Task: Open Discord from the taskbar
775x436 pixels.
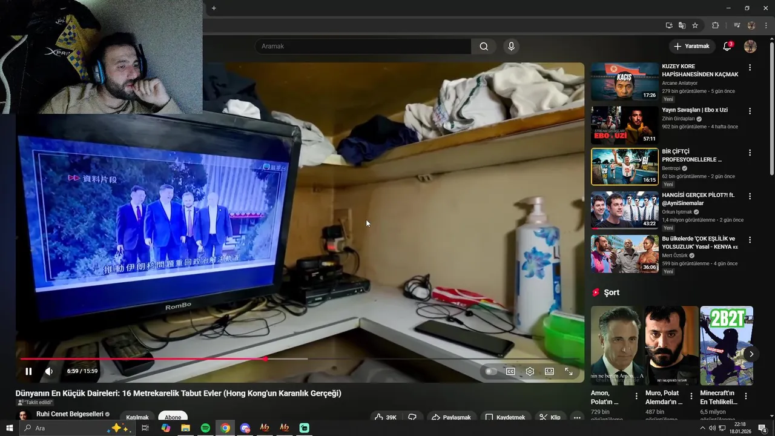Action: click(245, 428)
